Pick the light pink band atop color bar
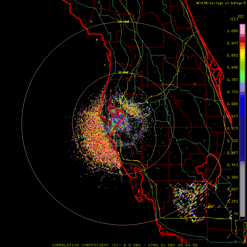This screenshot has height=247, width=247. (242, 29)
